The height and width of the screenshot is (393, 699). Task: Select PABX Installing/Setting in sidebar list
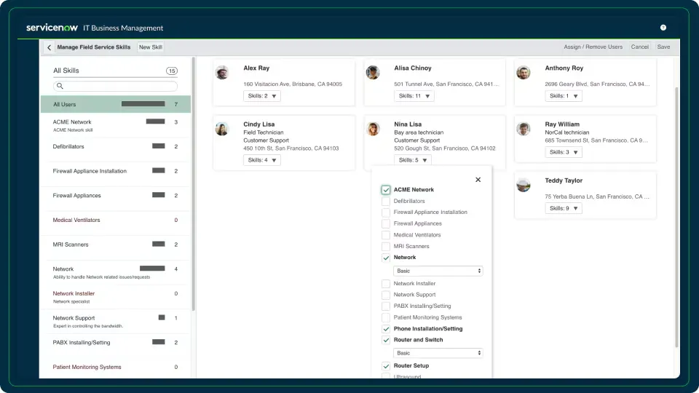pos(116,346)
